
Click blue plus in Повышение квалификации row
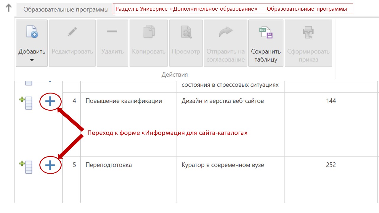[50, 101]
